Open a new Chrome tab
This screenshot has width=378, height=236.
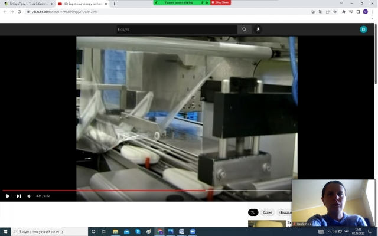tap(115, 4)
